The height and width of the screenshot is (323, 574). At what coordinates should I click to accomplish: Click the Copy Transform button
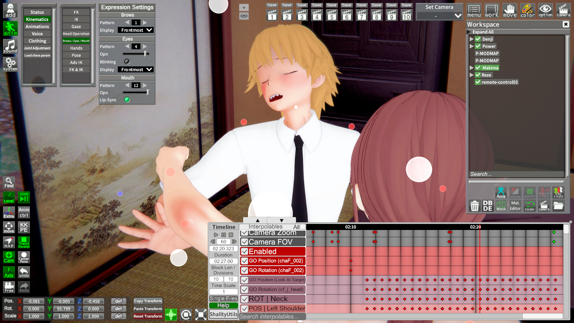pyautogui.click(x=148, y=301)
